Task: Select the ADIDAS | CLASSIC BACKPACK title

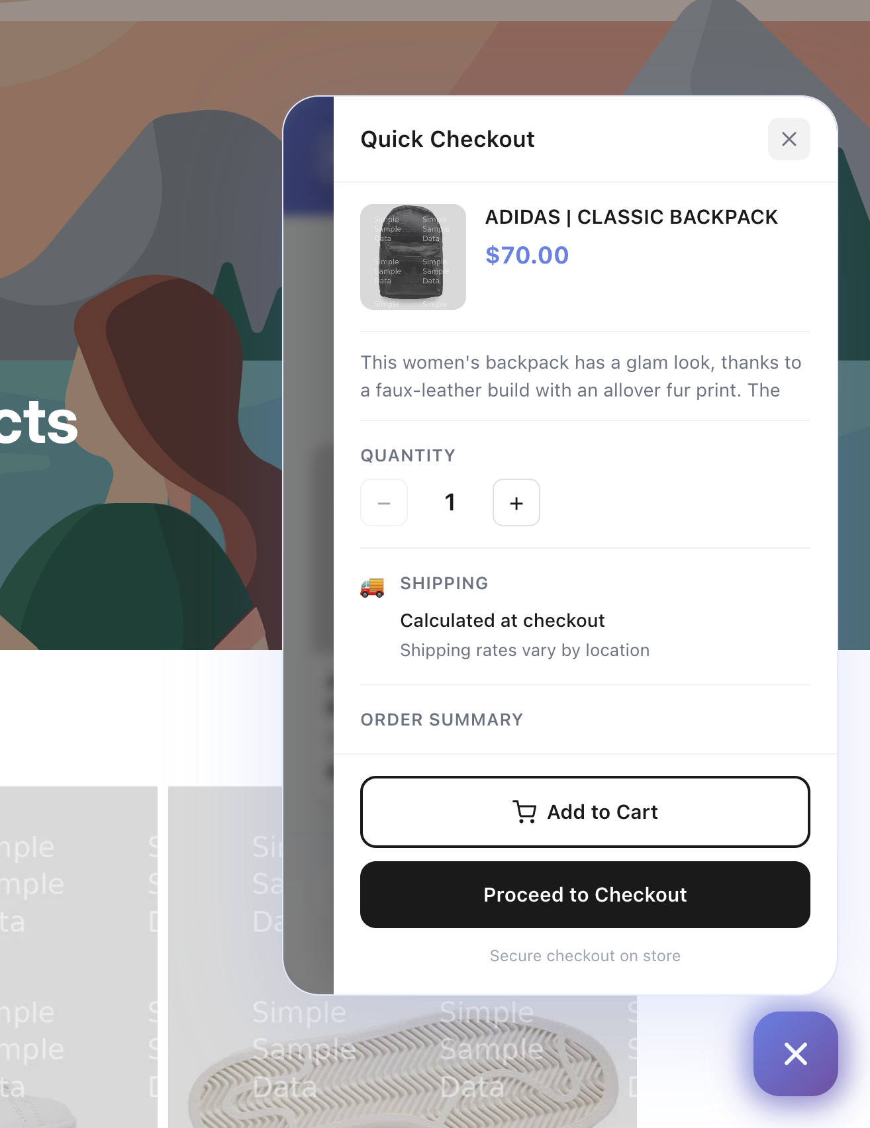Action: coord(632,217)
